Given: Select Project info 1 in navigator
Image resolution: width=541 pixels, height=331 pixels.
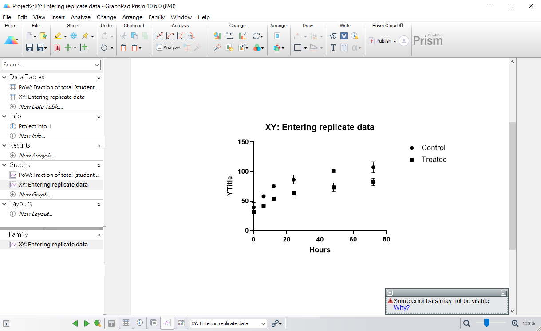Looking at the screenshot, I should (x=35, y=126).
